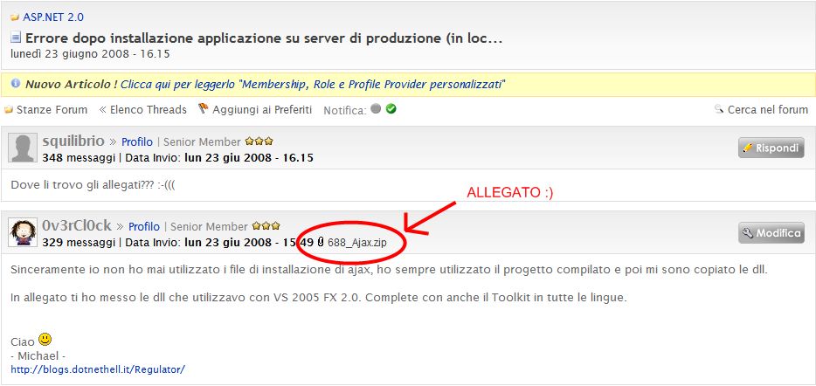Click the text "348 messaggi"
Viewport: 816px width, 386px height.
(x=79, y=157)
